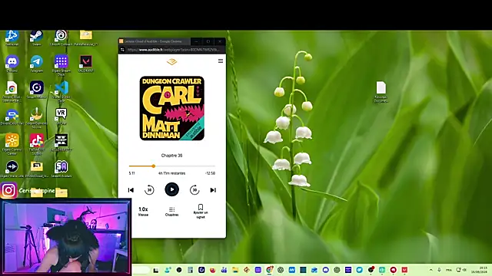The height and width of the screenshot is (276, 492).
Task: Click the audible.fr address bar in Chrome
Action: click(x=172, y=49)
